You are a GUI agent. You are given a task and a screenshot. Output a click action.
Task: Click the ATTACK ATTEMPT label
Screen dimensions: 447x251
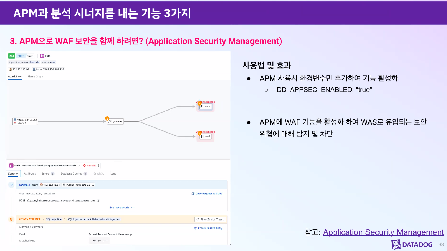[29, 219]
